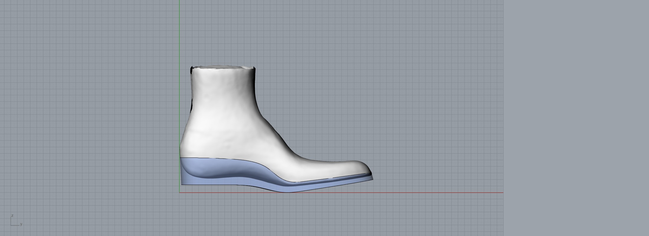Click the origin where green and red axes meet
This screenshot has width=649, height=236.
click(x=179, y=193)
